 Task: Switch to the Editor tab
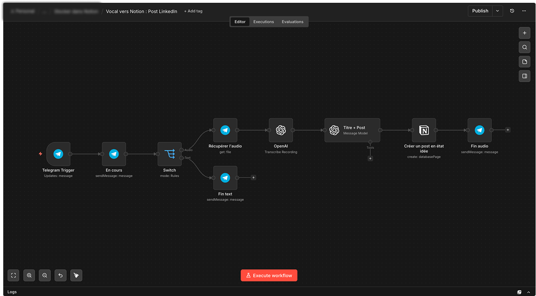(x=240, y=21)
